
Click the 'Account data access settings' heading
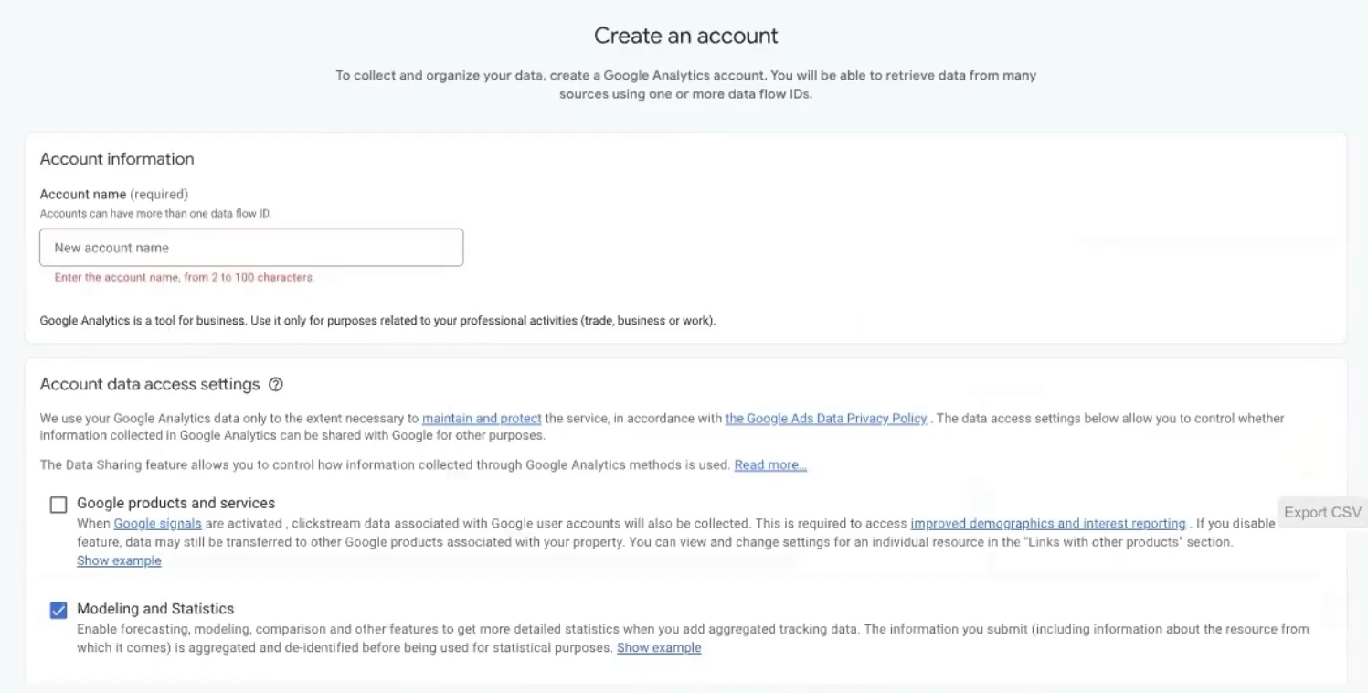(x=150, y=385)
